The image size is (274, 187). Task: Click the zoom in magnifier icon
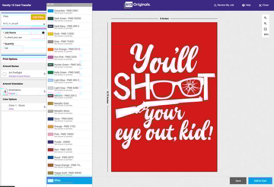(265, 23)
